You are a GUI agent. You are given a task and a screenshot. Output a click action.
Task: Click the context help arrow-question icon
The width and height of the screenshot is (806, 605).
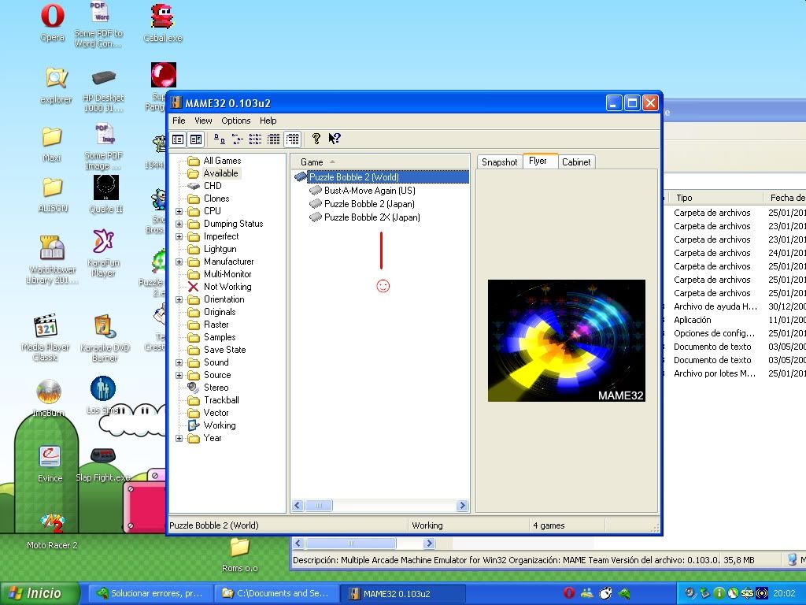point(335,139)
